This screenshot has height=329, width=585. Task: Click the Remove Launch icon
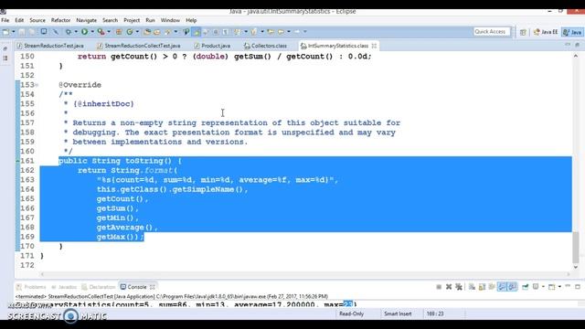449,287
